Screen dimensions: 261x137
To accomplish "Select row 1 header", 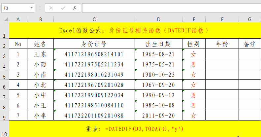I will pos(5,30).
